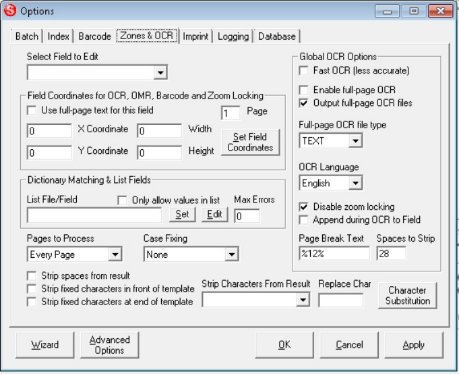Click the Replace Char input field
Image resolution: width=459 pixels, height=374 pixels.
[x=341, y=300]
